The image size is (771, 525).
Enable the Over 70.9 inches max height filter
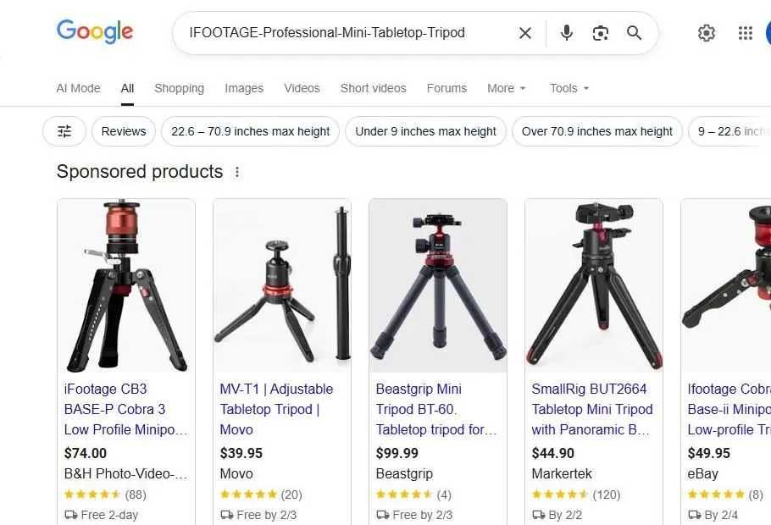pyautogui.click(x=596, y=131)
